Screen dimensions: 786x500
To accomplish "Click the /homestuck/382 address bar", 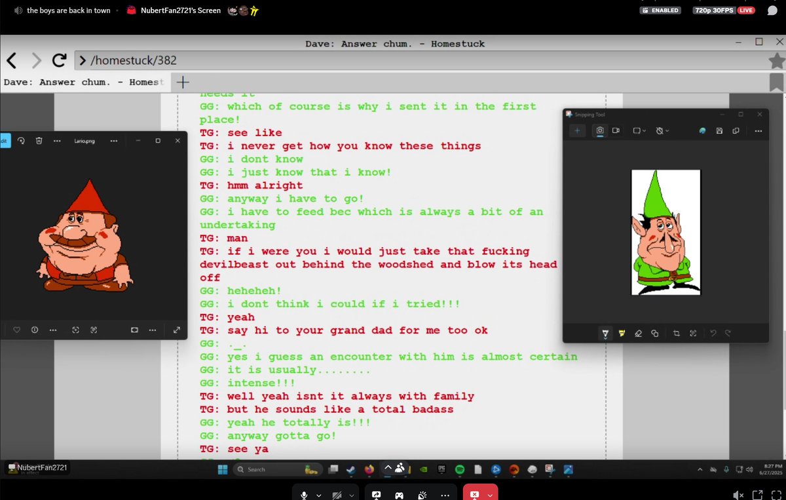I will 419,60.
